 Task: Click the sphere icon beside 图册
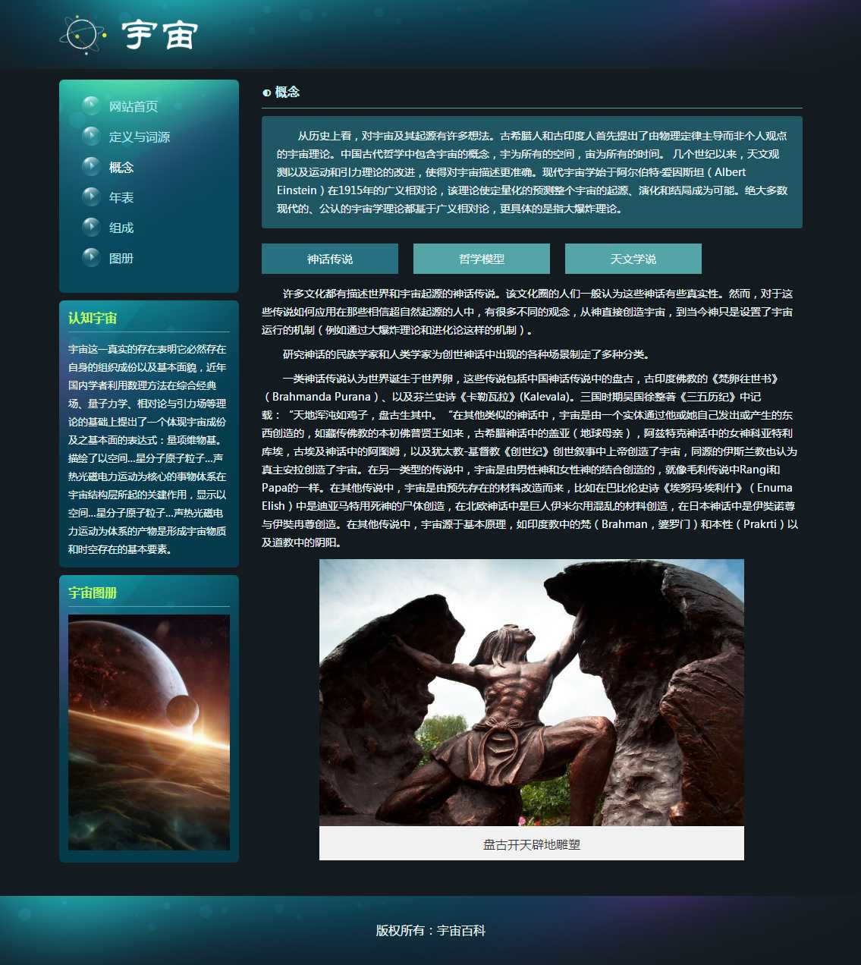[x=91, y=258]
